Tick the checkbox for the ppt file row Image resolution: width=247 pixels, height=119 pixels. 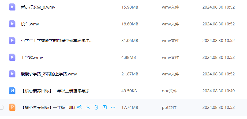click(x=1, y=107)
